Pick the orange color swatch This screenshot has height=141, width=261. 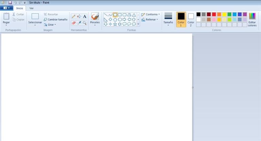[x=219, y=14]
